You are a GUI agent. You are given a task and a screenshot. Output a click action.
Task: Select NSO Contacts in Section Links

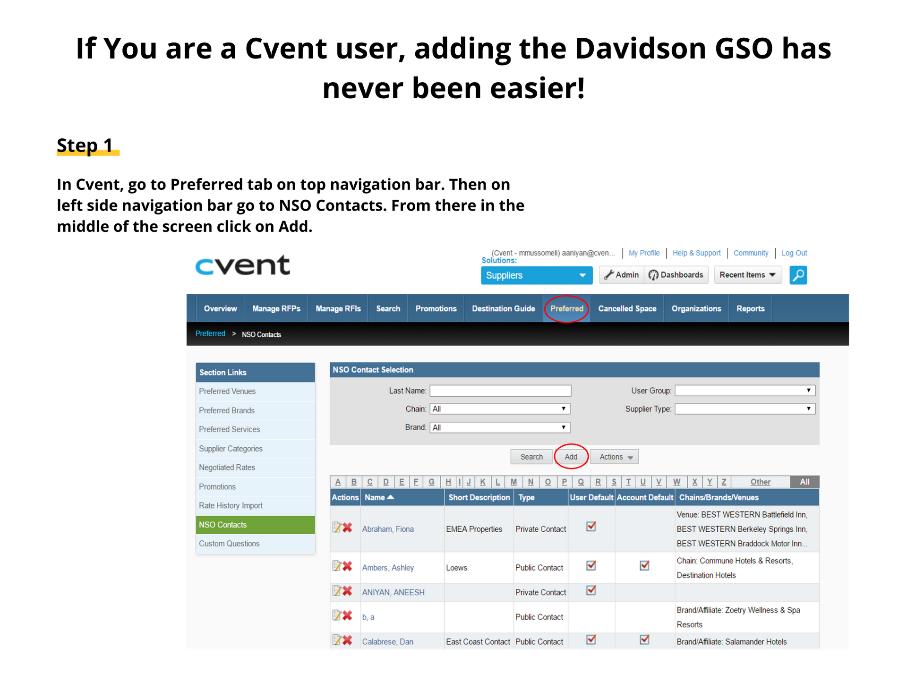click(255, 525)
